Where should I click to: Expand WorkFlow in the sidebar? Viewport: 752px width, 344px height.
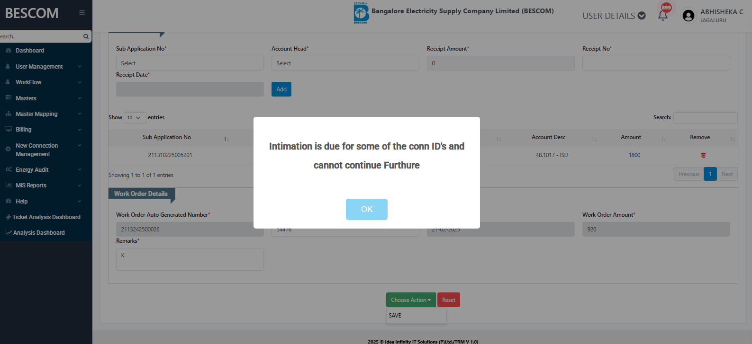46,82
